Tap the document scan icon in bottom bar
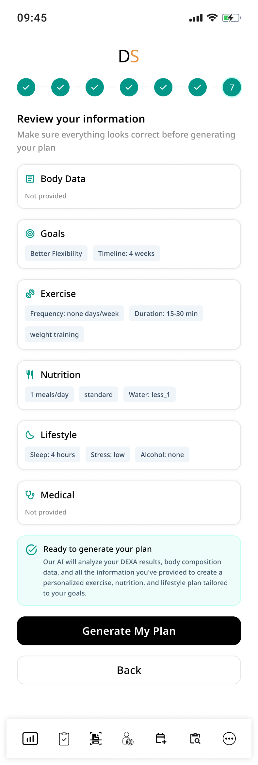258x765 pixels. pyautogui.click(x=96, y=739)
